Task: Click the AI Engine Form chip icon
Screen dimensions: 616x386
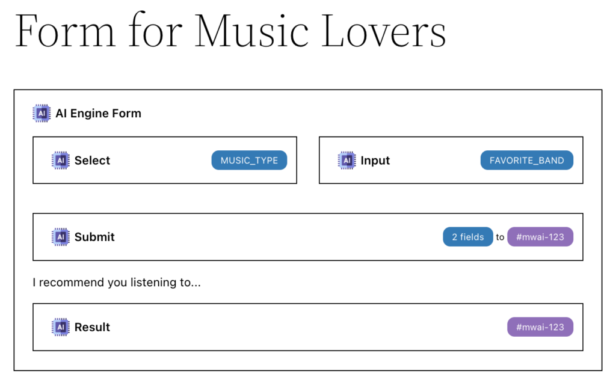Action: (x=42, y=114)
